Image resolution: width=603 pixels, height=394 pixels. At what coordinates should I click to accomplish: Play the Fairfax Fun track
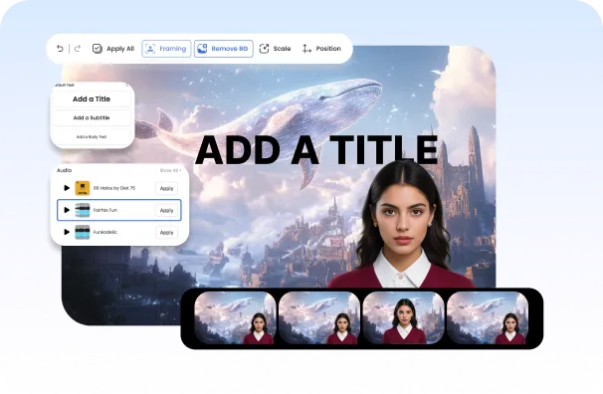[67, 210]
